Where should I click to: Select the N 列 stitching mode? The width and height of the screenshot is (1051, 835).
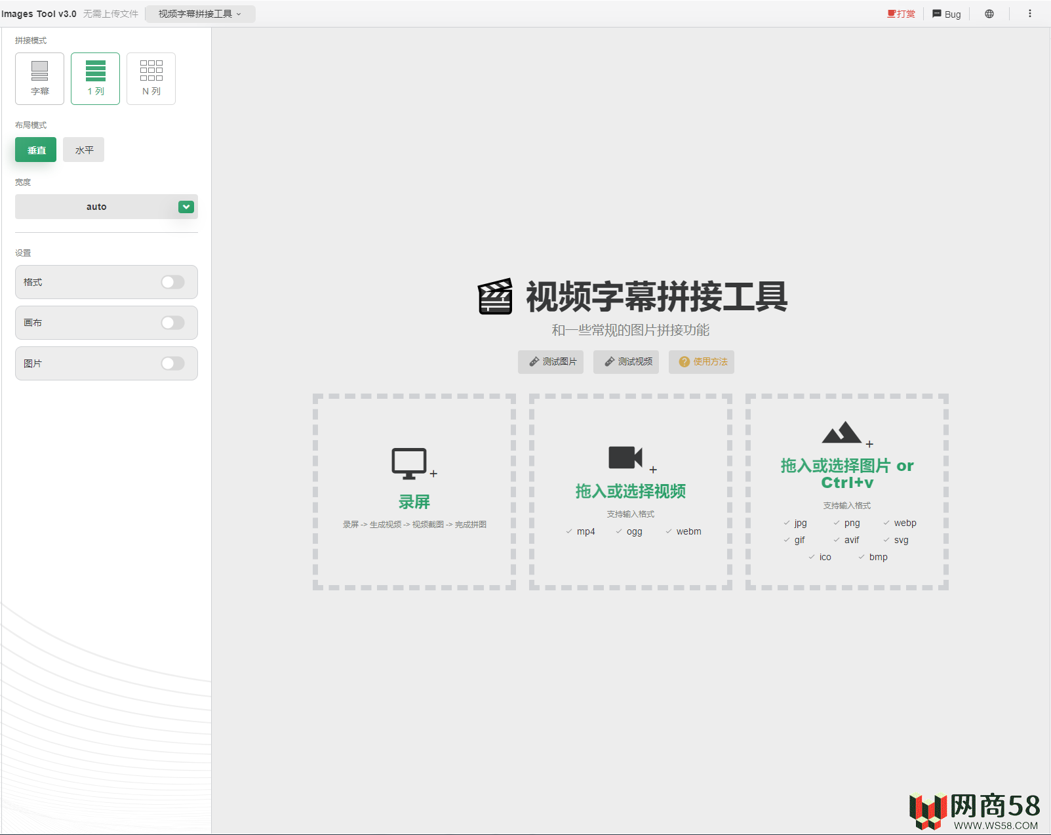tap(151, 79)
